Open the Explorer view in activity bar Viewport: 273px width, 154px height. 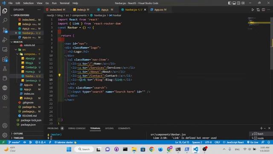(x=5, y=11)
